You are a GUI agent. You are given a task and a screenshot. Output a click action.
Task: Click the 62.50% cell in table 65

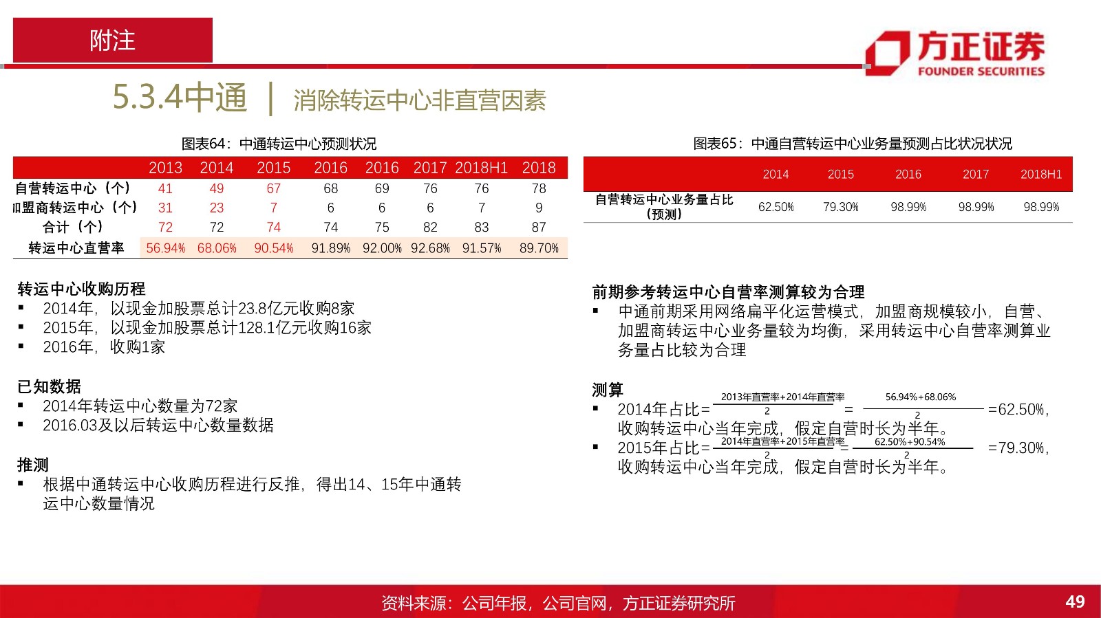[776, 207]
